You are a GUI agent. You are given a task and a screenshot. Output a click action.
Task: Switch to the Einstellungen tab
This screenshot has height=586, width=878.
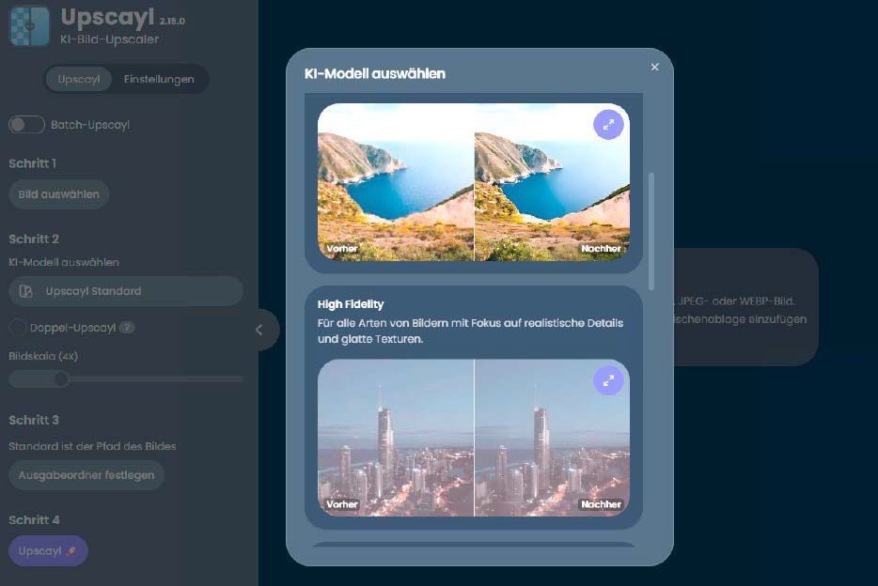(x=159, y=79)
